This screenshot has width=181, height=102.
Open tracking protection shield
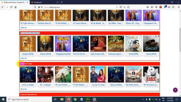pyautogui.click(x=35, y=7)
